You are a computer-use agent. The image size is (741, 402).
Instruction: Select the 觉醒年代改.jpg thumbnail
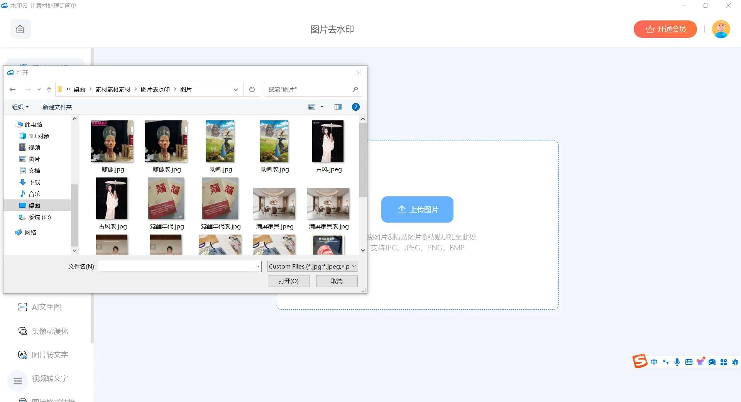coord(220,198)
